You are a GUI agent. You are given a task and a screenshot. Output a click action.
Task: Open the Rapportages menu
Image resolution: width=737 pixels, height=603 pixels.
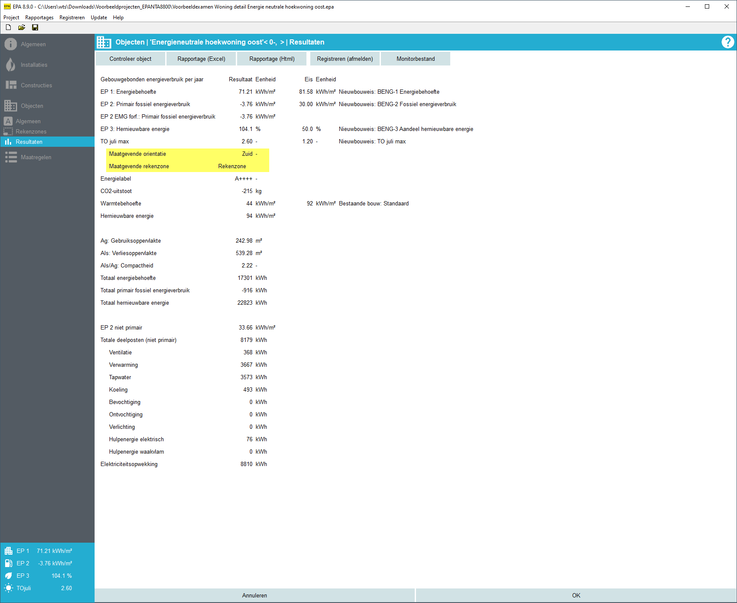(x=39, y=18)
